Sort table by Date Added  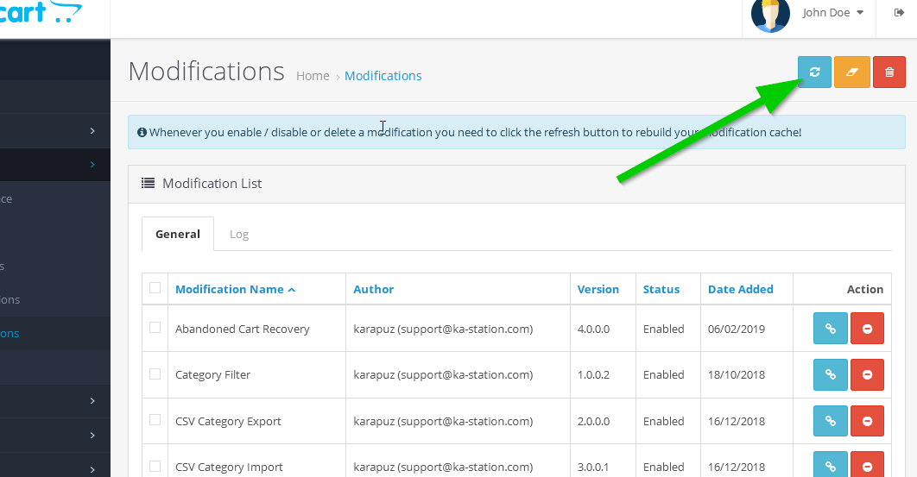740,290
